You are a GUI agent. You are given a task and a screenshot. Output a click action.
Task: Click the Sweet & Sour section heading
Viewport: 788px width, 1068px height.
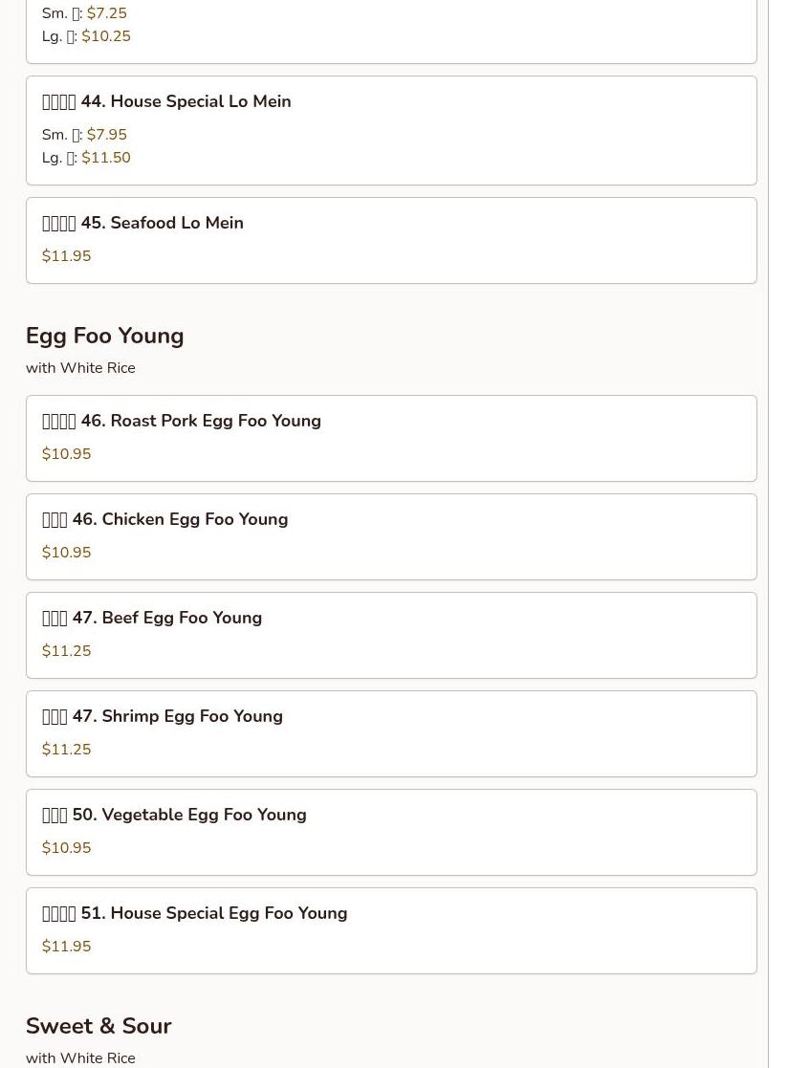click(x=98, y=1026)
